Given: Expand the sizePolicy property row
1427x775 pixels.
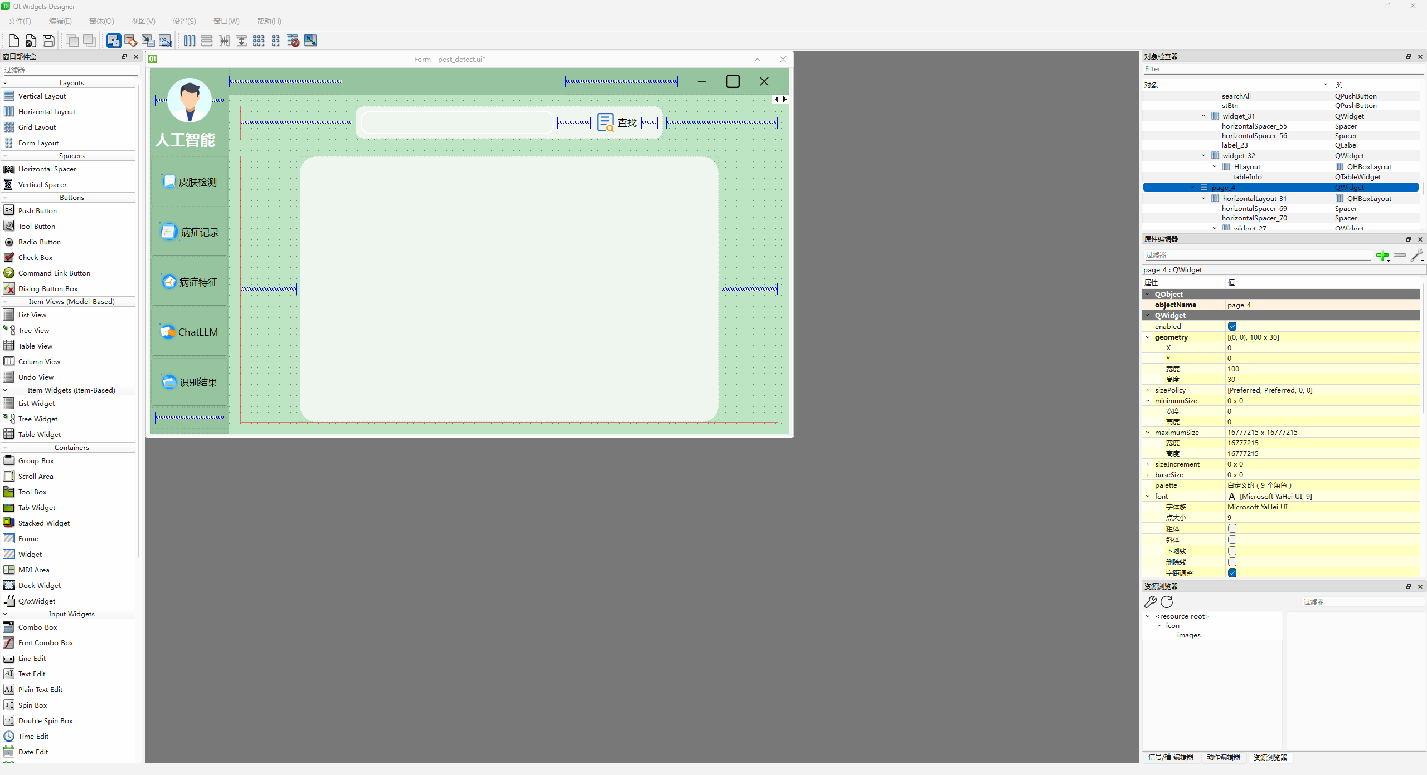Looking at the screenshot, I should 1148,390.
